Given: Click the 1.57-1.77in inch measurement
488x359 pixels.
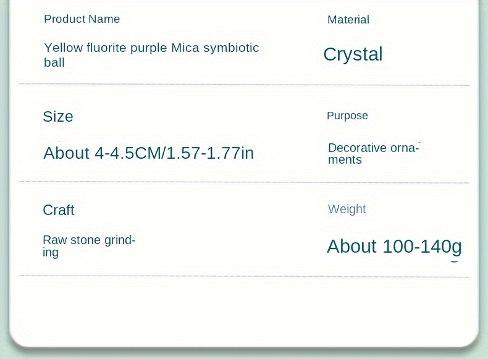Looking at the screenshot, I should [x=211, y=153].
